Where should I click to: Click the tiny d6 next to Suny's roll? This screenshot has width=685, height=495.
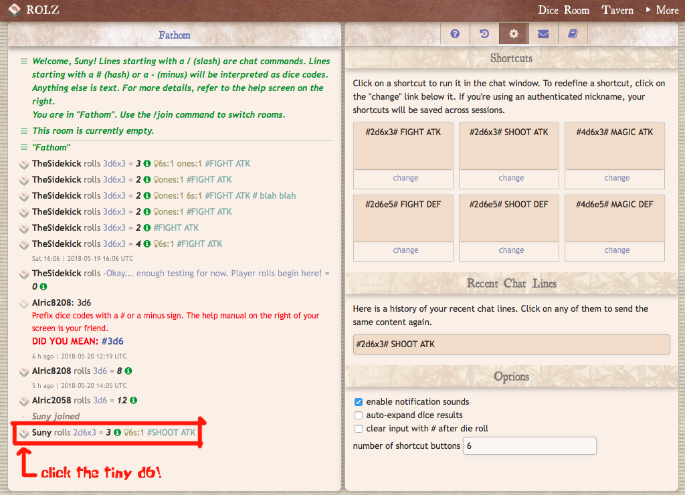[x=24, y=433]
